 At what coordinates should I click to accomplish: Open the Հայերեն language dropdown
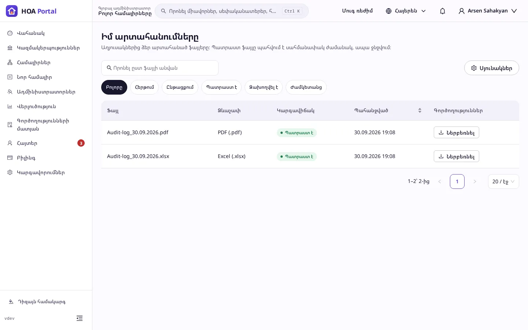point(406,11)
